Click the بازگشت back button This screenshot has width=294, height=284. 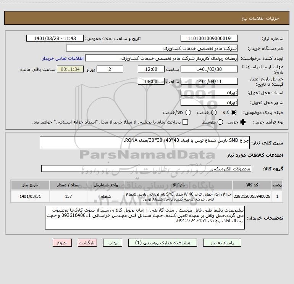coord(87,242)
